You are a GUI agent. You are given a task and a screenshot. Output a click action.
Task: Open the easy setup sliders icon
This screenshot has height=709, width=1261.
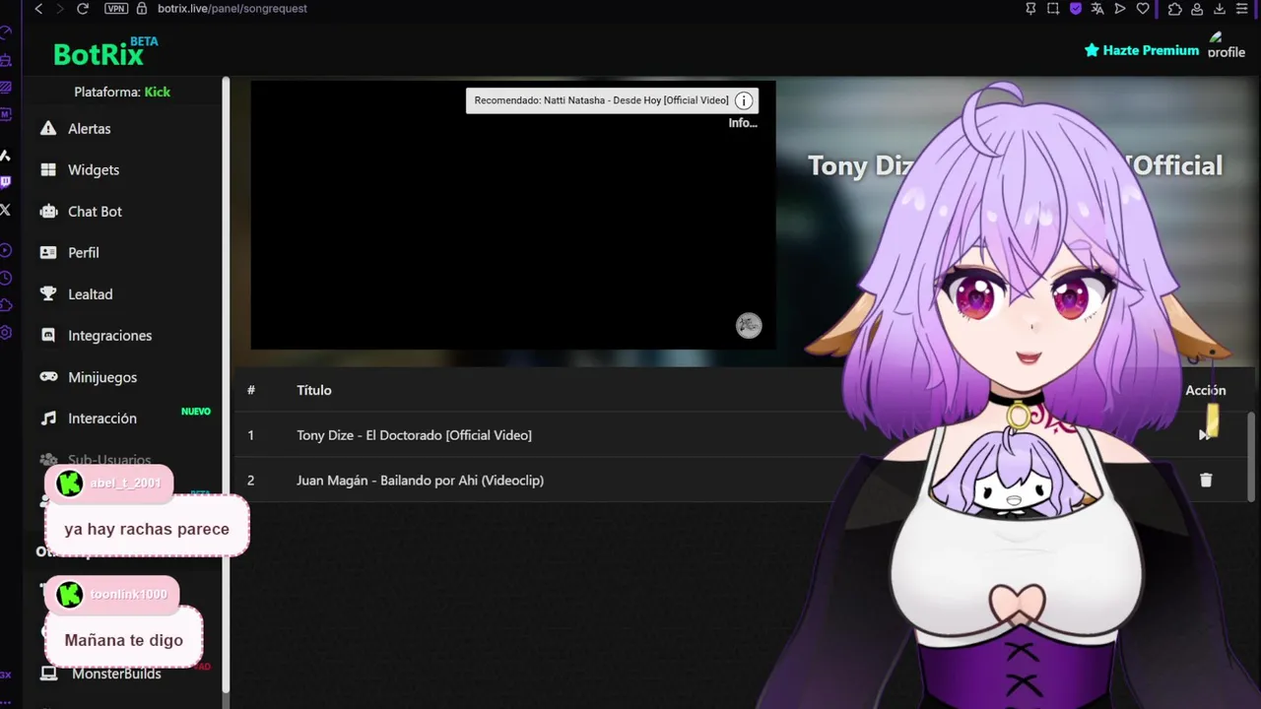point(1242,9)
